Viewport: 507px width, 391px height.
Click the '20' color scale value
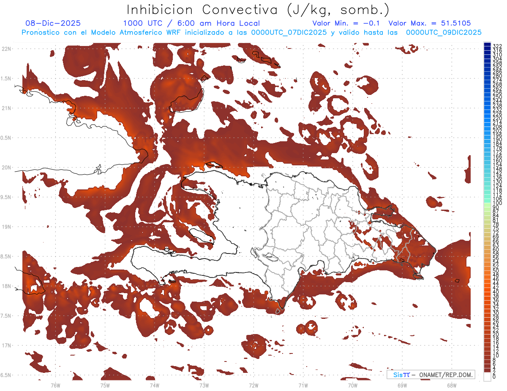click(x=496, y=334)
